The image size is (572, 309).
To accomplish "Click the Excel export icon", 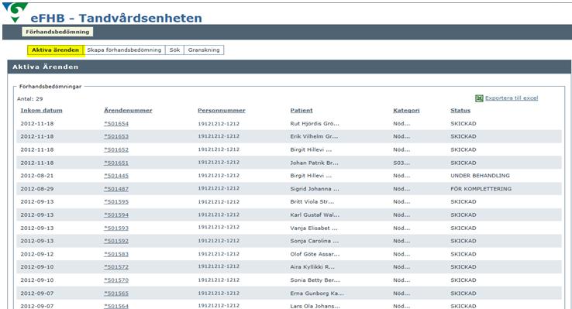I will [479, 98].
